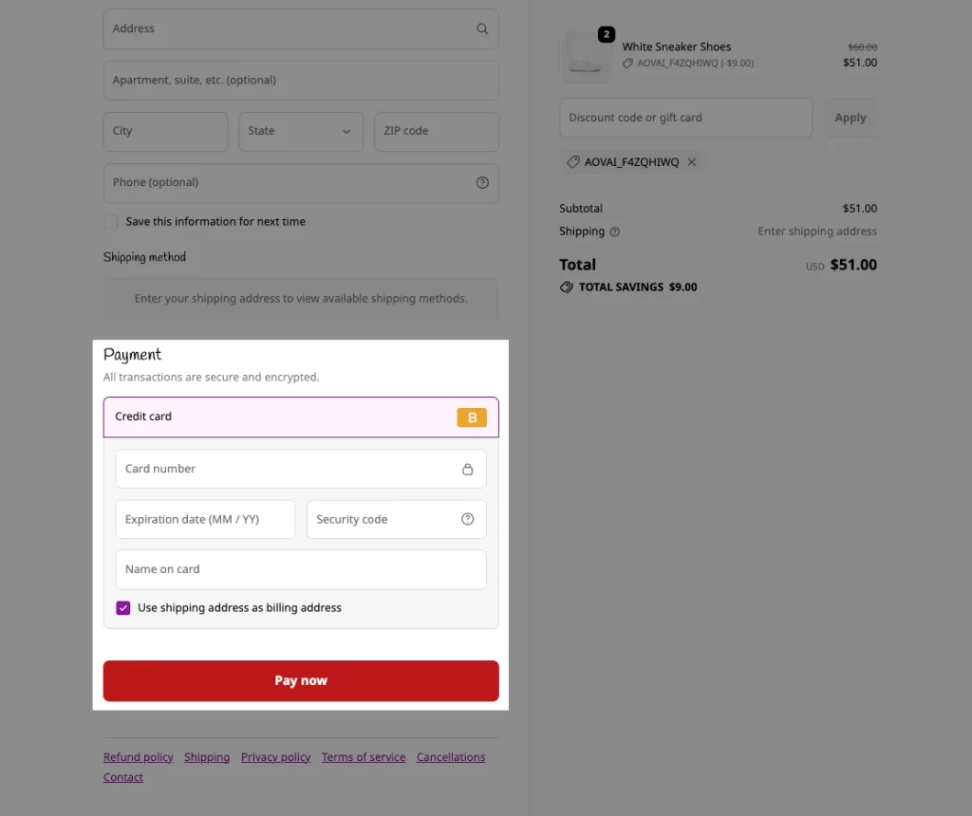Click the Apply discount button
This screenshot has height=816, width=972.
click(850, 118)
